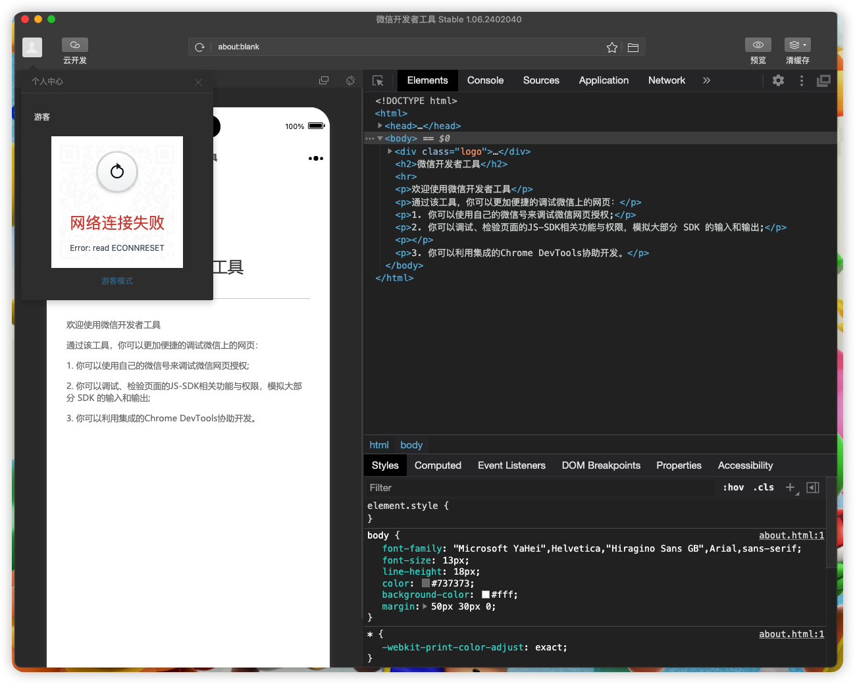Click the user avatar icon

32,47
